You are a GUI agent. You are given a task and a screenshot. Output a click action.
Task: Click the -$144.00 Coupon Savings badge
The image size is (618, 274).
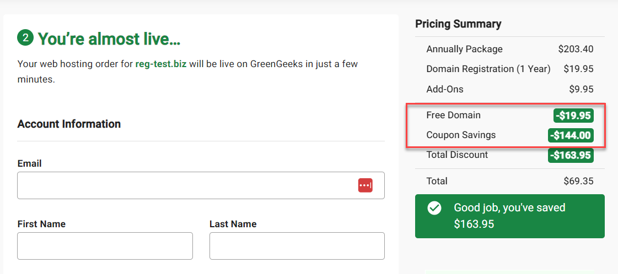click(x=571, y=135)
